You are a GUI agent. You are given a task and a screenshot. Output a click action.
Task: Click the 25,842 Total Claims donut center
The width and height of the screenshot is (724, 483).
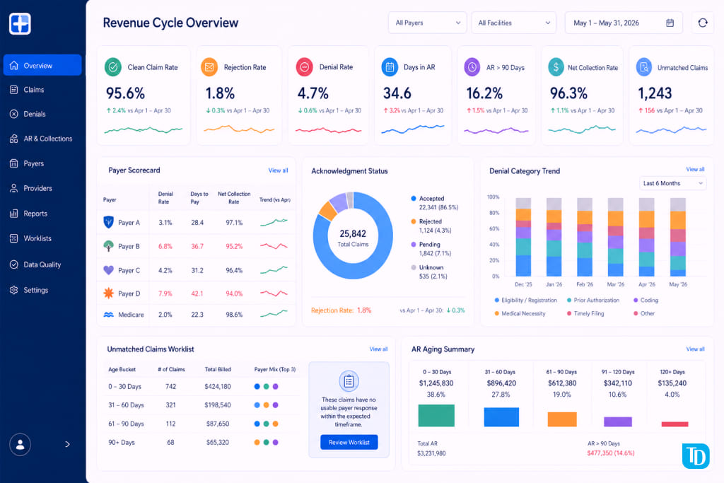click(353, 238)
